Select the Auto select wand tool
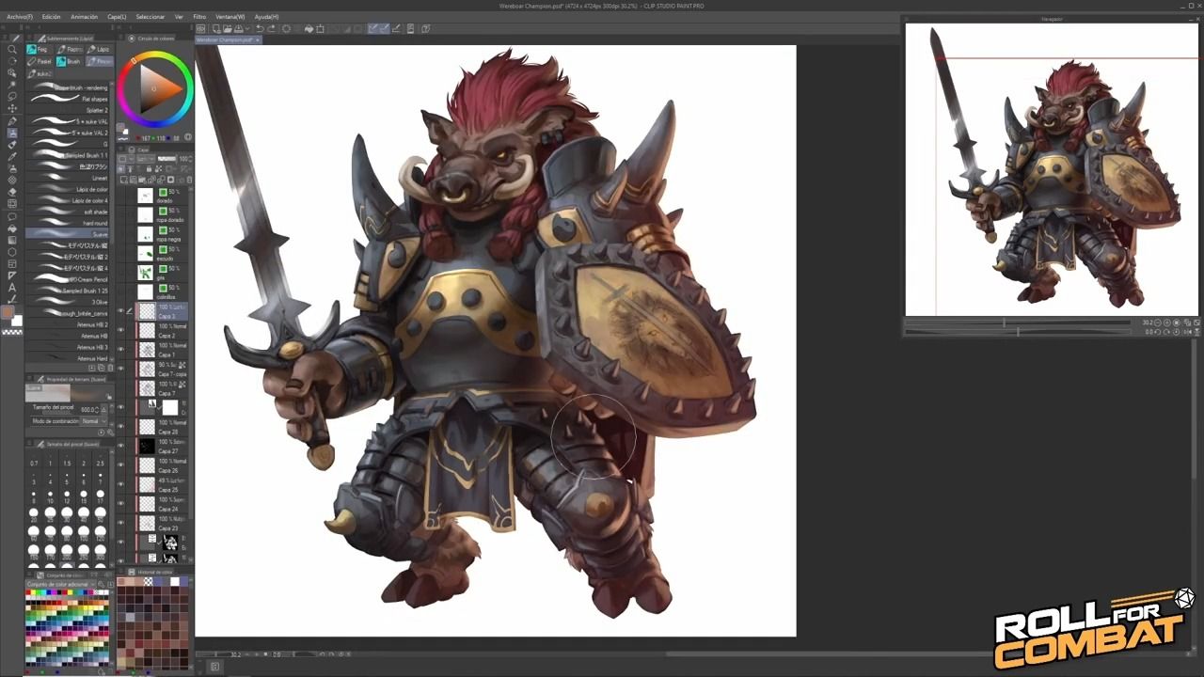The height and width of the screenshot is (677, 1204). pyautogui.click(x=12, y=85)
